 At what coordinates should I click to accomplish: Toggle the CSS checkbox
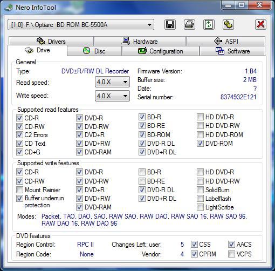tap(194, 245)
